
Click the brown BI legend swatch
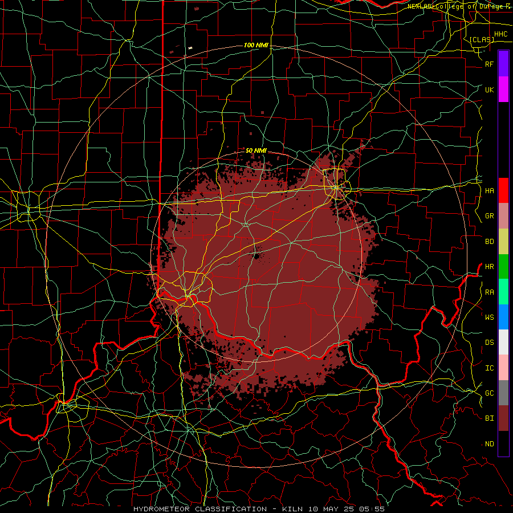tap(503, 418)
